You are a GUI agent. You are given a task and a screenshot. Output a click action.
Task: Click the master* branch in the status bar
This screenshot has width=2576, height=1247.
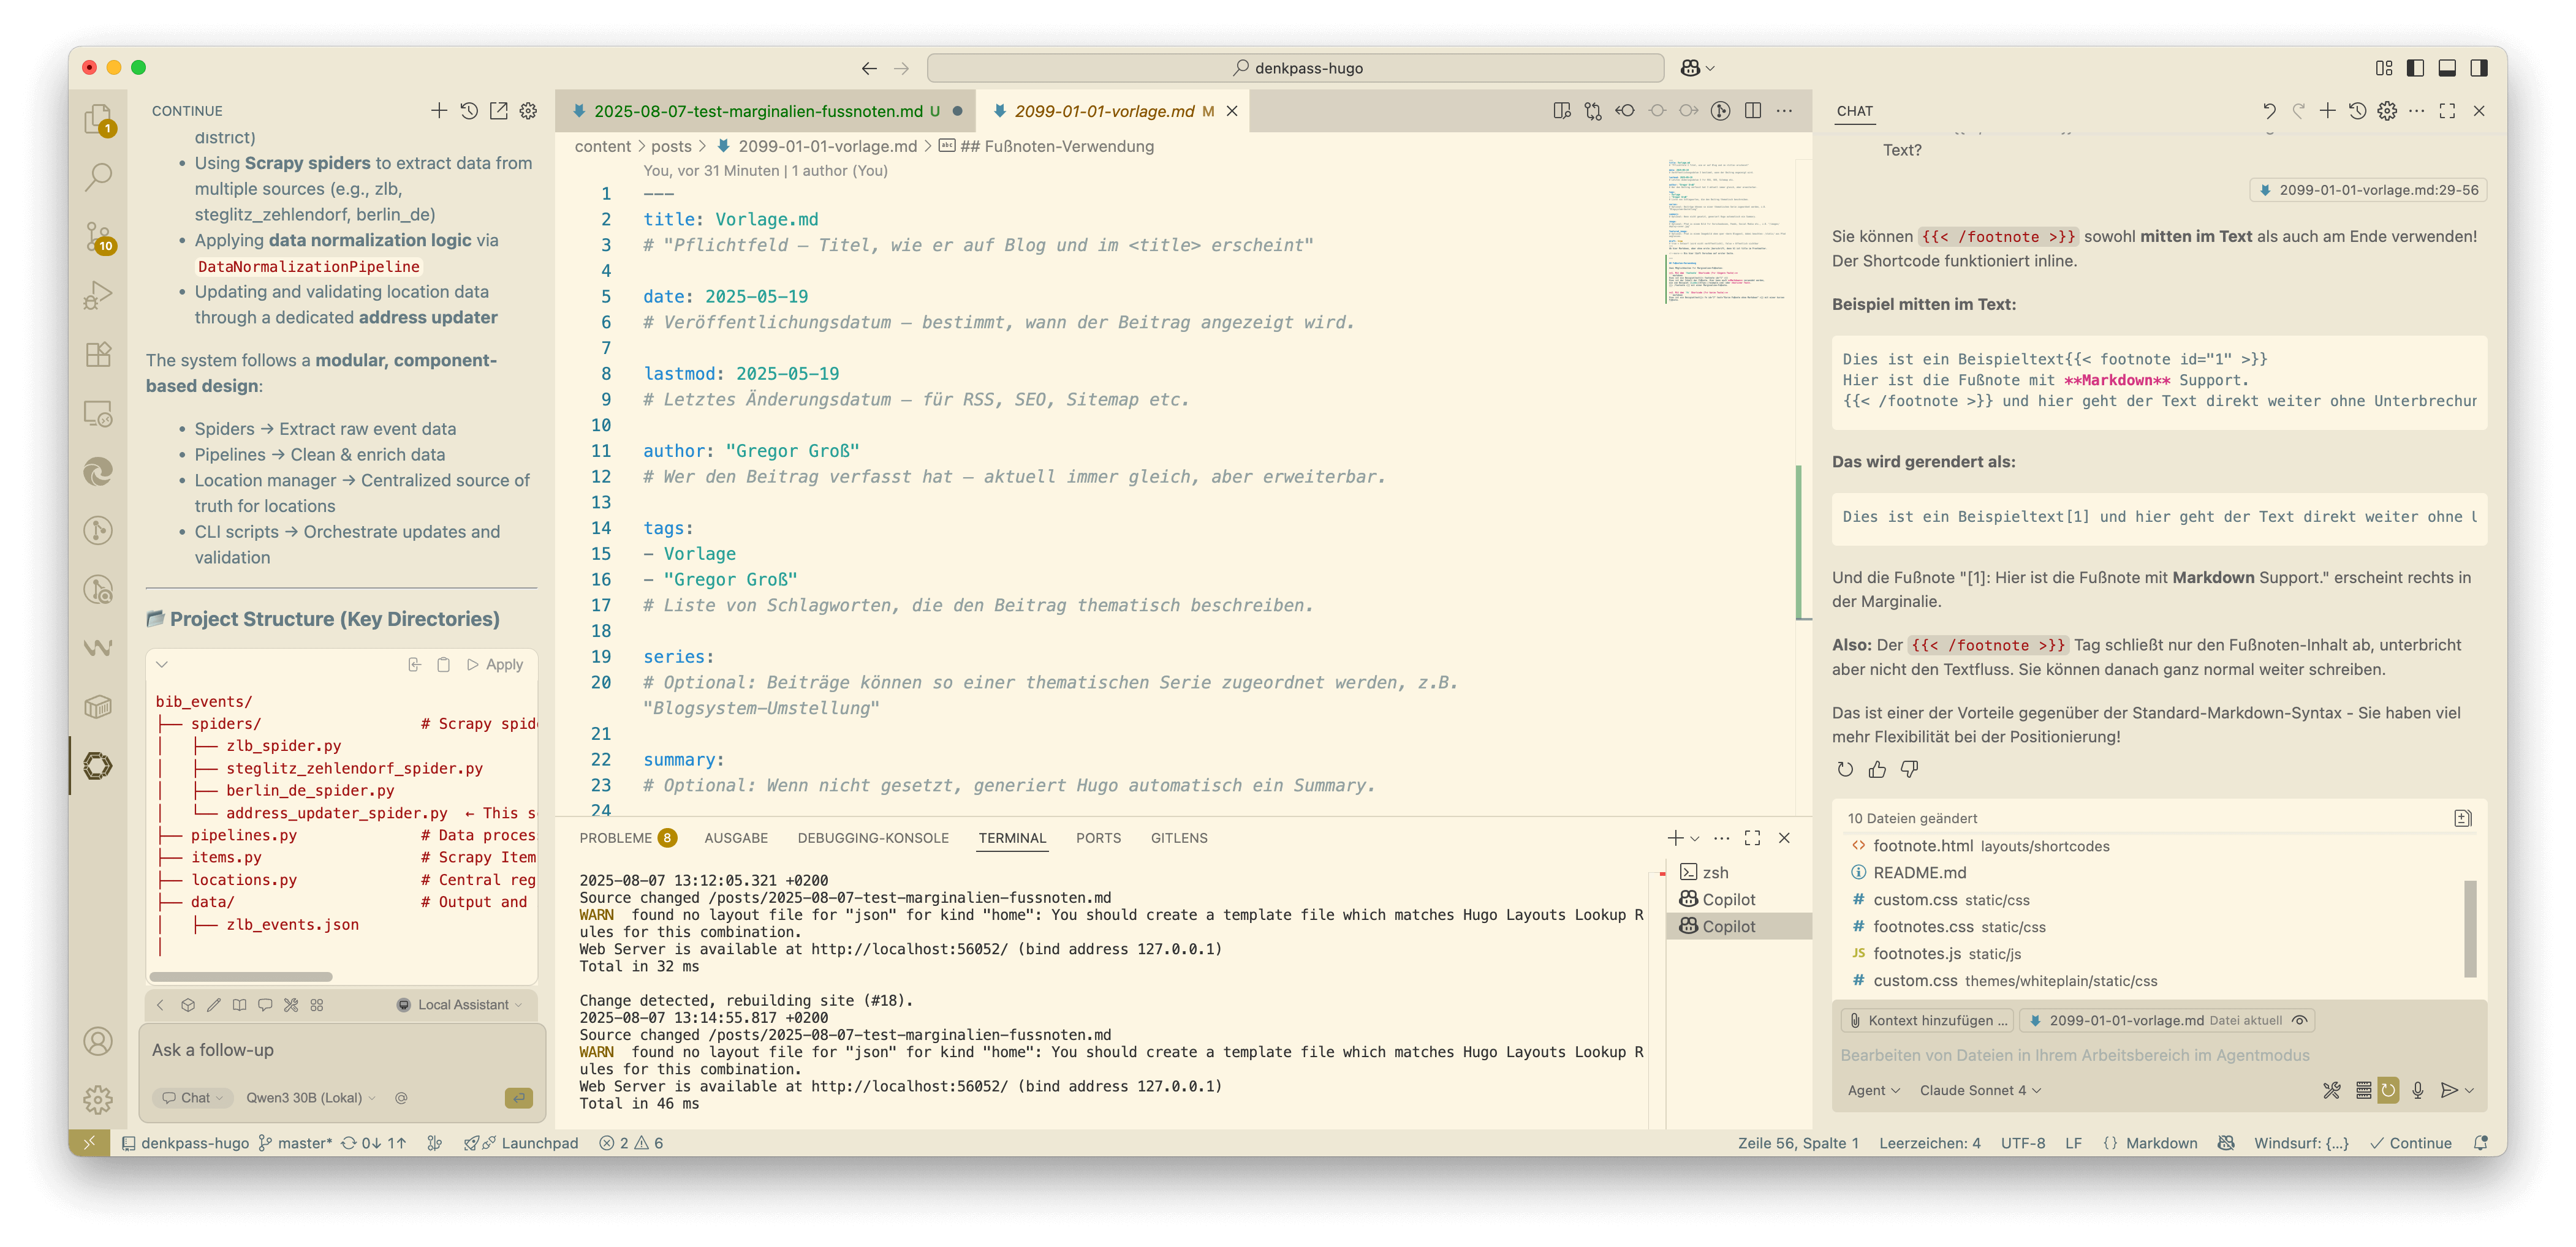pyautogui.click(x=295, y=1143)
